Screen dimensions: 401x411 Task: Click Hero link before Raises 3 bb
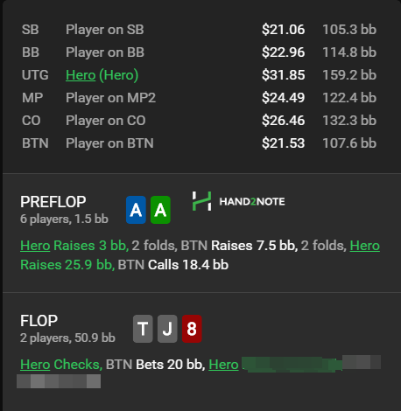[x=35, y=246]
